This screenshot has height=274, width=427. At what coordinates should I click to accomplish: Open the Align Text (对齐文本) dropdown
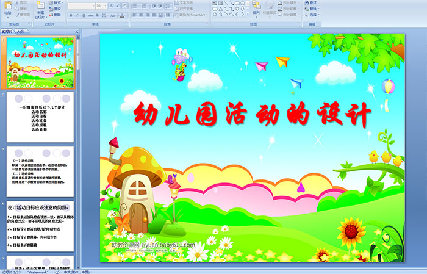[x=185, y=9]
